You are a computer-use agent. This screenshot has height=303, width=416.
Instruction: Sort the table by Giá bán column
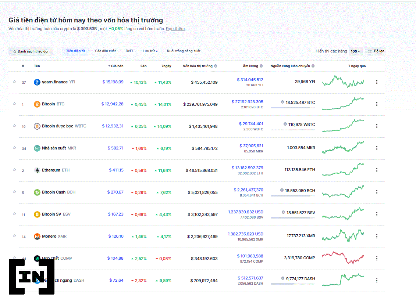pyautogui.click(x=117, y=66)
